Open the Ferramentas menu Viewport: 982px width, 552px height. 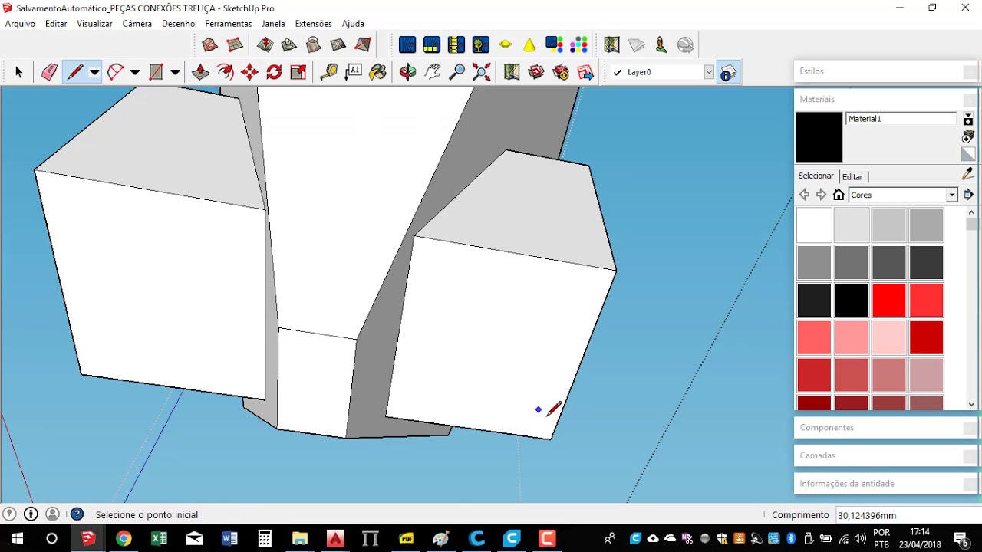229,24
